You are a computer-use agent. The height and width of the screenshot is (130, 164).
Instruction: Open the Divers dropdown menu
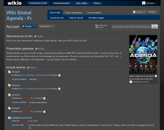(x=98, y=3)
